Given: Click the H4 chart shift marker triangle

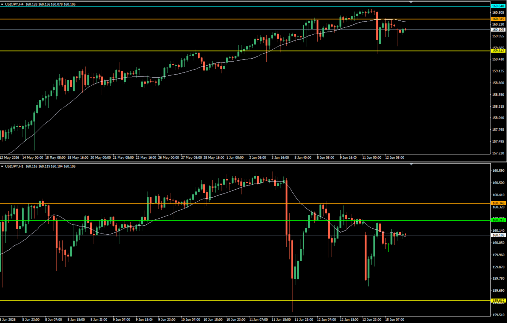Looking at the screenshot, I should pos(411,2).
